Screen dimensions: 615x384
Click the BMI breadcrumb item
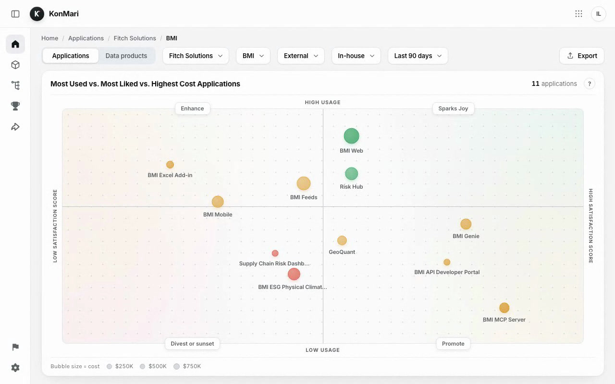tap(172, 38)
